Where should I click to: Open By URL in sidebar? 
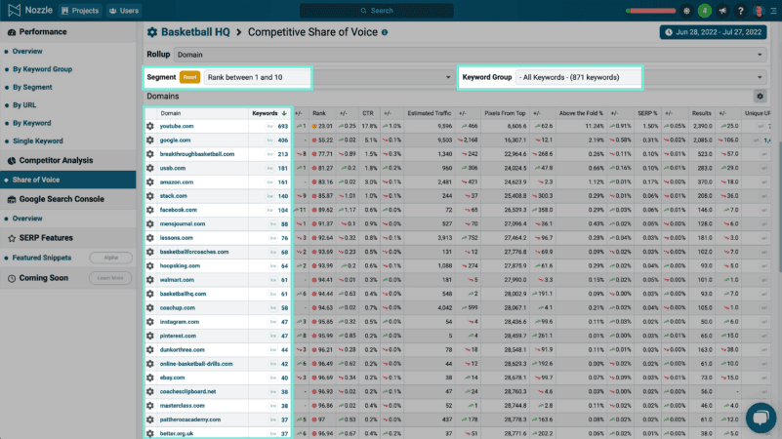(x=24, y=105)
